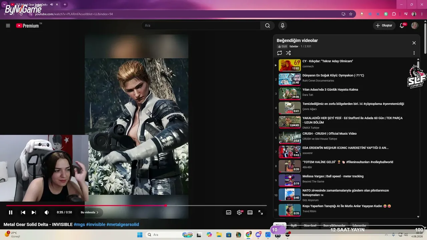
Task: Pause the video
Action: 11,212
